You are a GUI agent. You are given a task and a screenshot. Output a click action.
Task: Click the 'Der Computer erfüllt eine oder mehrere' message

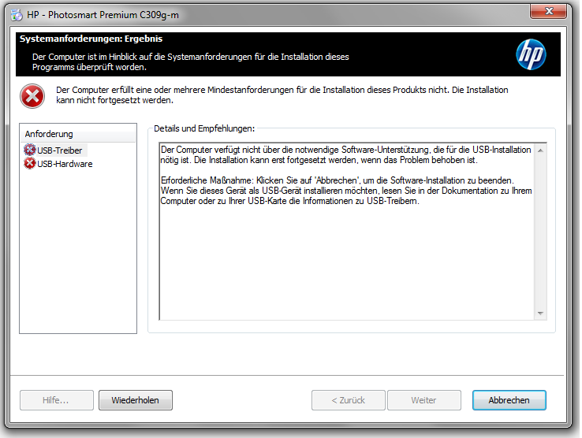282,95
